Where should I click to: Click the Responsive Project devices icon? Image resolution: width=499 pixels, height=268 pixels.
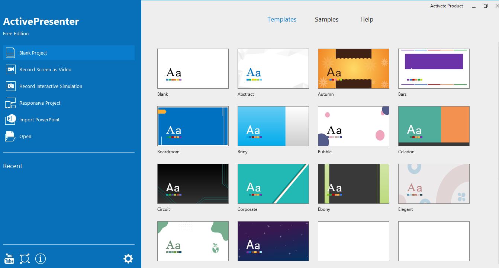[10, 103]
